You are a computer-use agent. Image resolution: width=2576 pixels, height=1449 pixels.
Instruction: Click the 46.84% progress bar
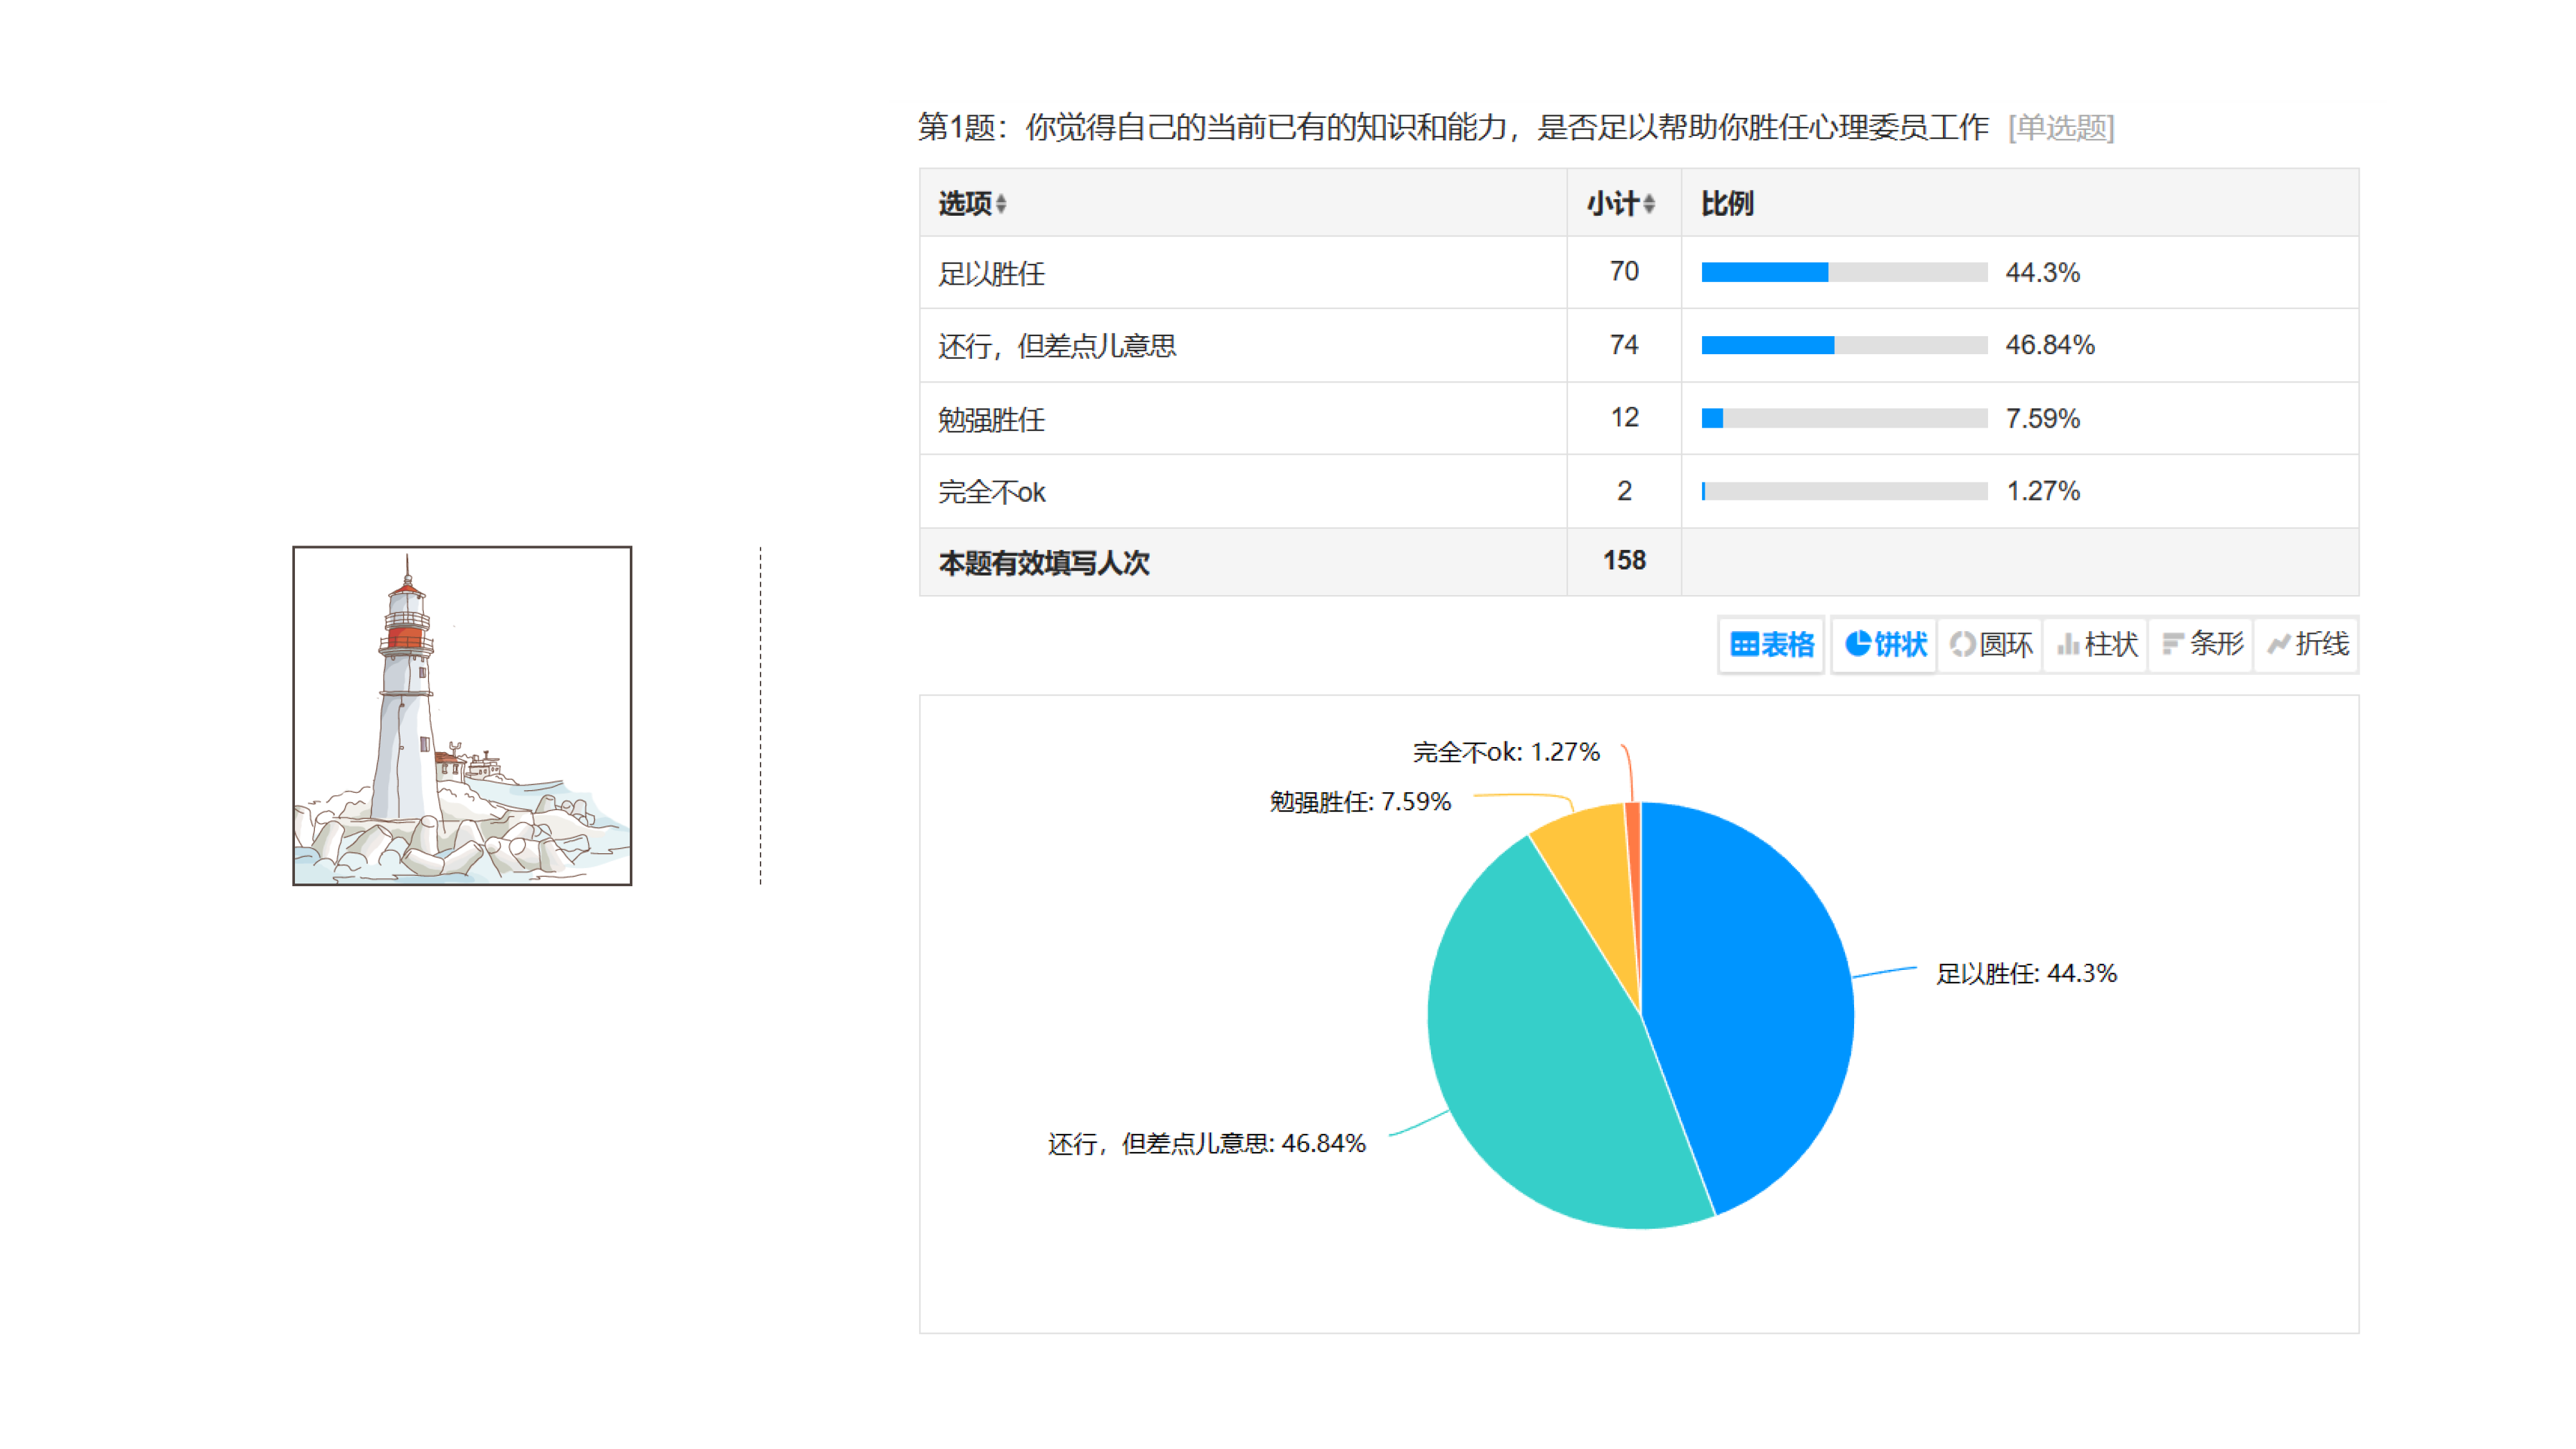(x=1767, y=345)
